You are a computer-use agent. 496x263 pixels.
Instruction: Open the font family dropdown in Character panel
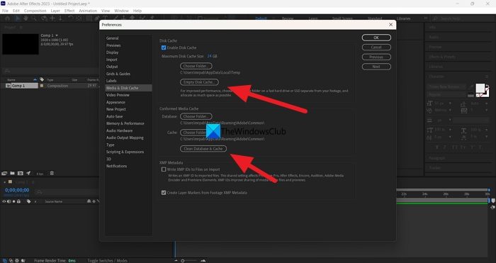click(x=447, y=86)
